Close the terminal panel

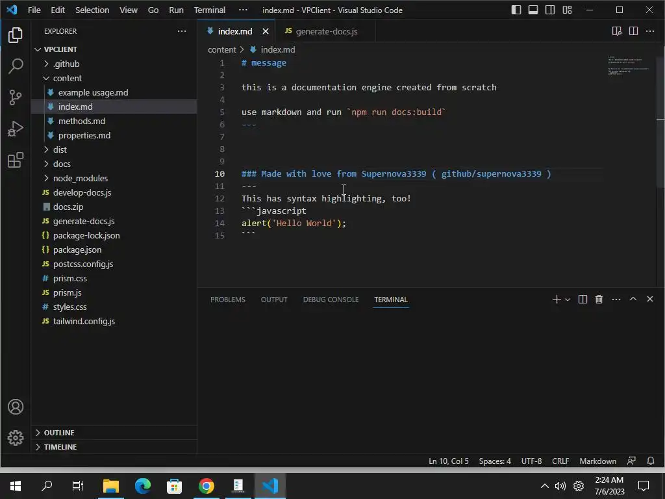tap(649, 299)
